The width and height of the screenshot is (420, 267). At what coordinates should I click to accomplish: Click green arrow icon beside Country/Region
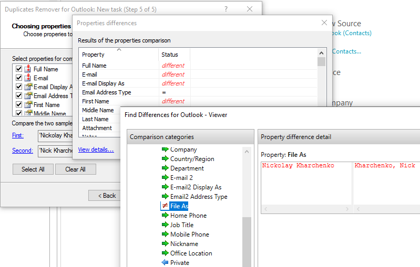pyautogui.click(x=165, y=159)
